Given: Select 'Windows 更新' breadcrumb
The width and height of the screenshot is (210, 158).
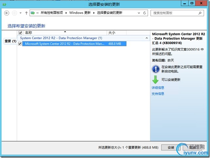Looking at the screenshot, I should [x=80, y=13].
